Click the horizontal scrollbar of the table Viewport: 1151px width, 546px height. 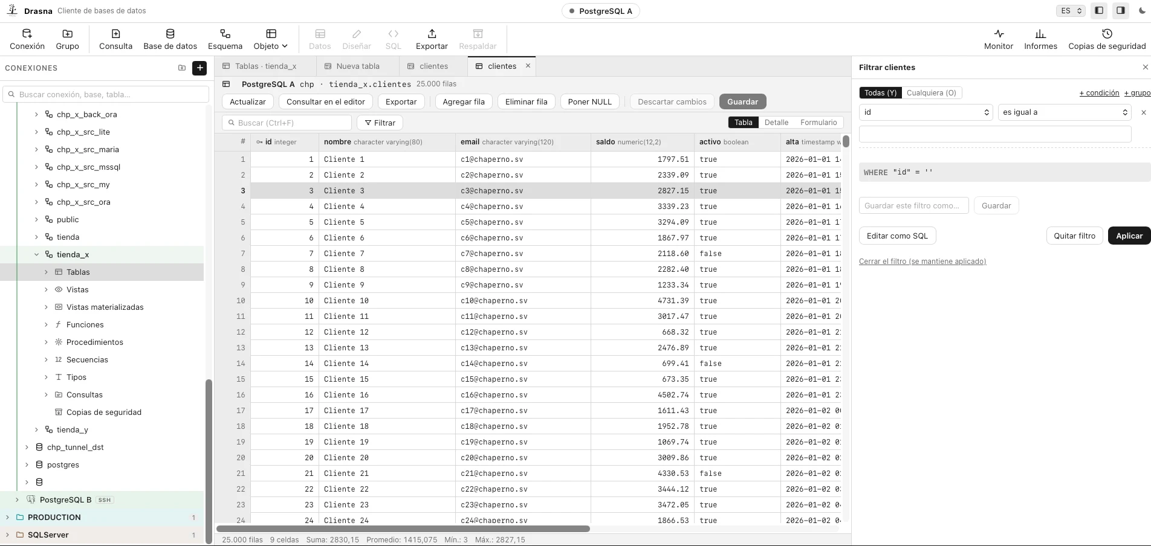click(x=403, y=529)
